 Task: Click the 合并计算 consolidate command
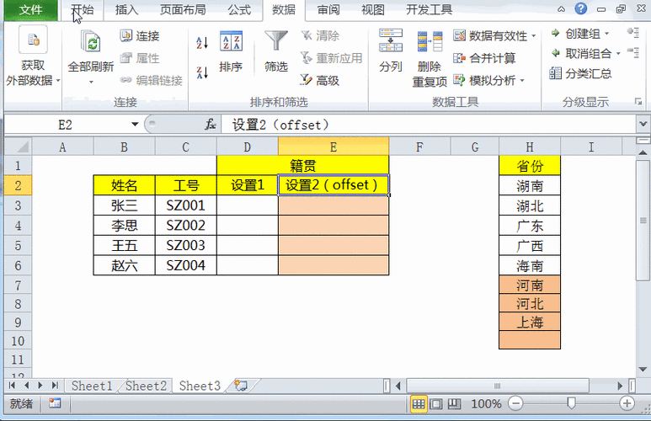point(484,58)
